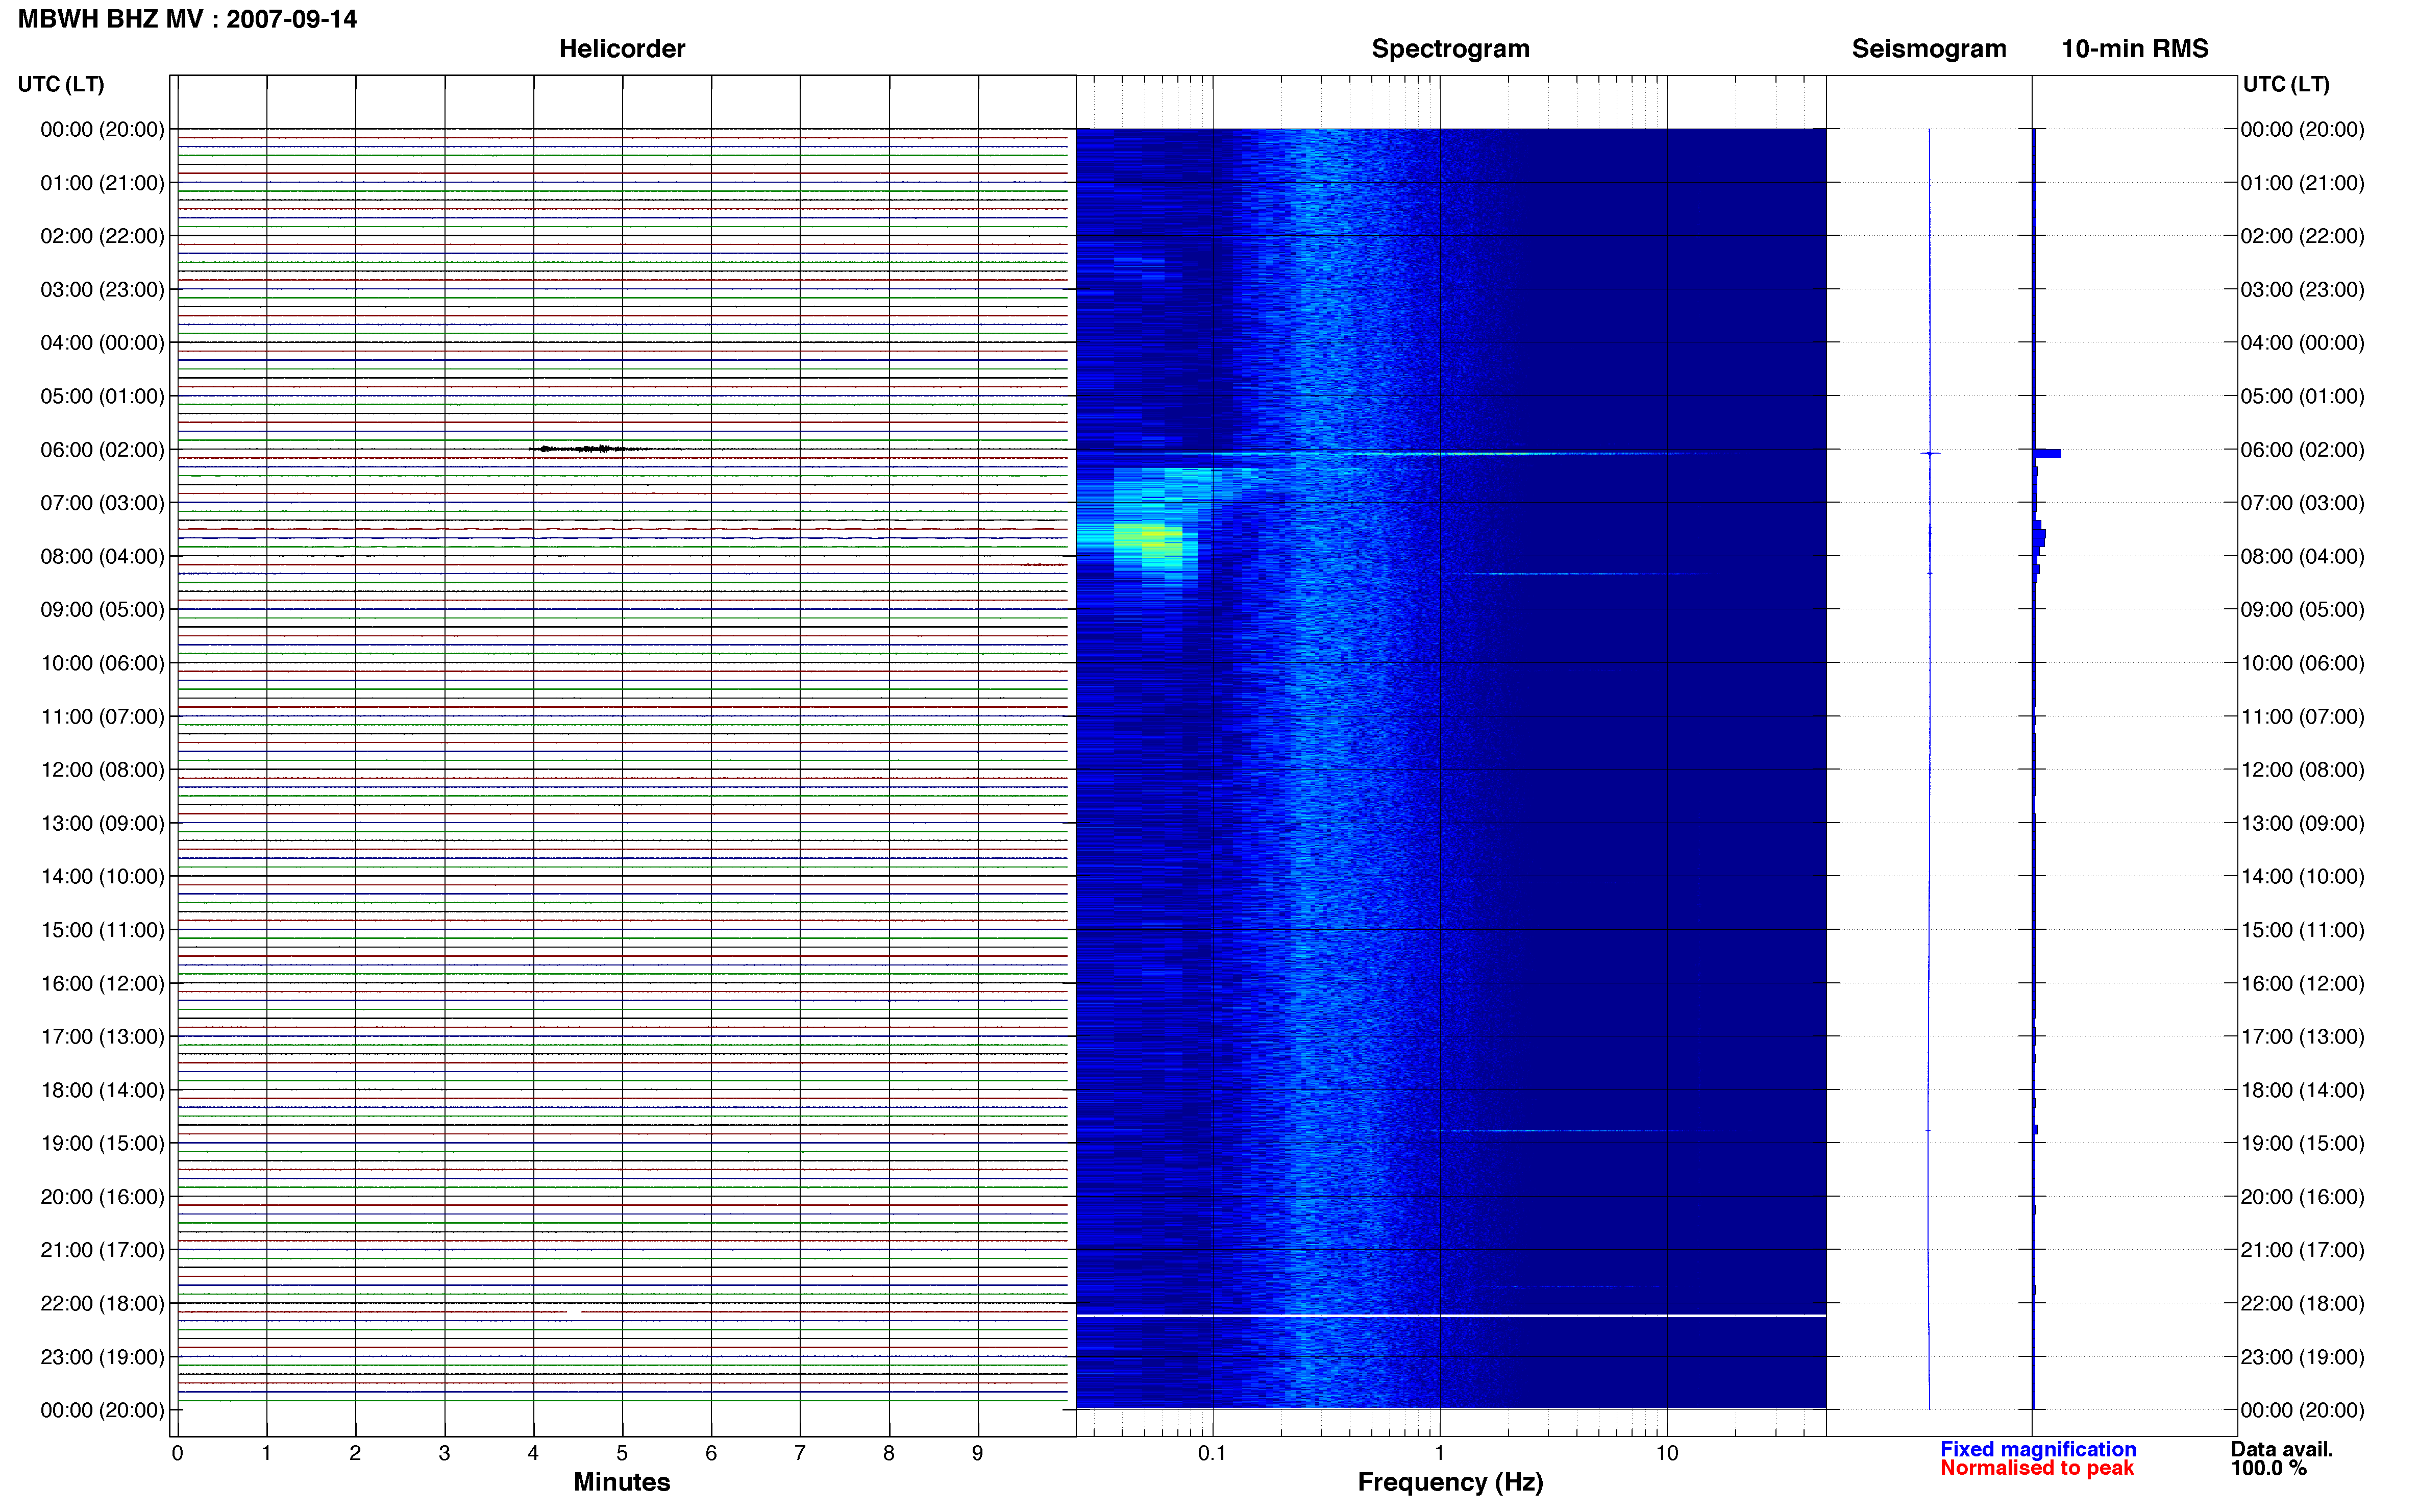Click the left '19:00 (15:00)' time label
2419x1512 pixels.
point(102,1143)
